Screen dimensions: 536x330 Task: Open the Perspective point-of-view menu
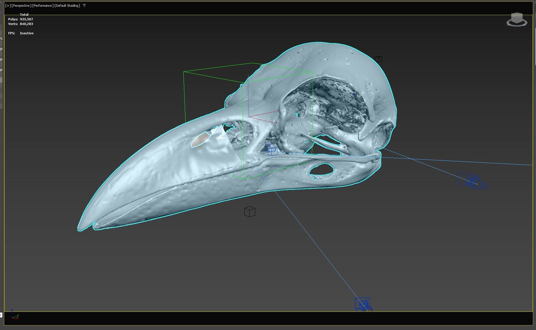21,5
